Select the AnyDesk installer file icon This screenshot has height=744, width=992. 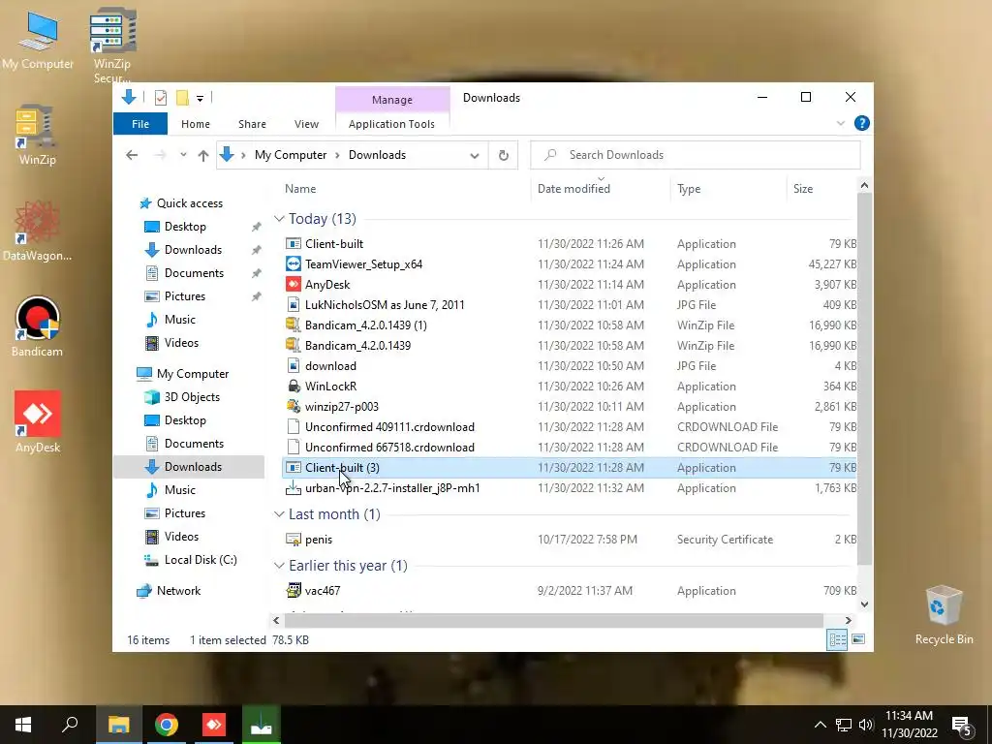click(293, 284)
